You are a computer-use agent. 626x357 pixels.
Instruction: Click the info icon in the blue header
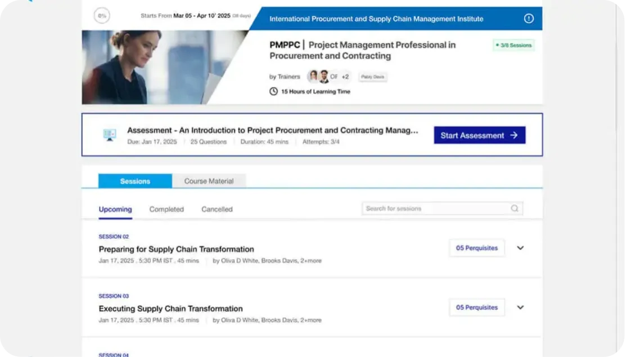point(528,19)
